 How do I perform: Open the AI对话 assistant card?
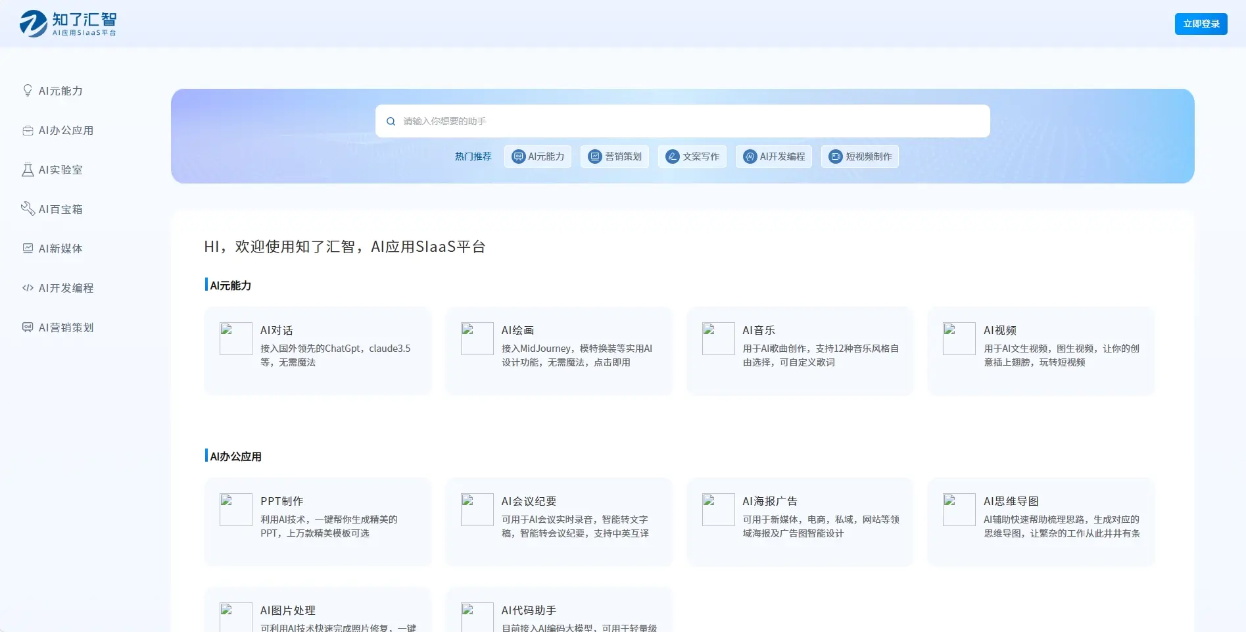tap(318, 351)
